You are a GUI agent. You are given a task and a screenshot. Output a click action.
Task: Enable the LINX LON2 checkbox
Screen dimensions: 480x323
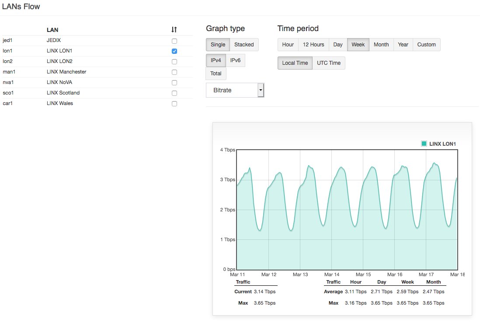(x=174, y=62)
